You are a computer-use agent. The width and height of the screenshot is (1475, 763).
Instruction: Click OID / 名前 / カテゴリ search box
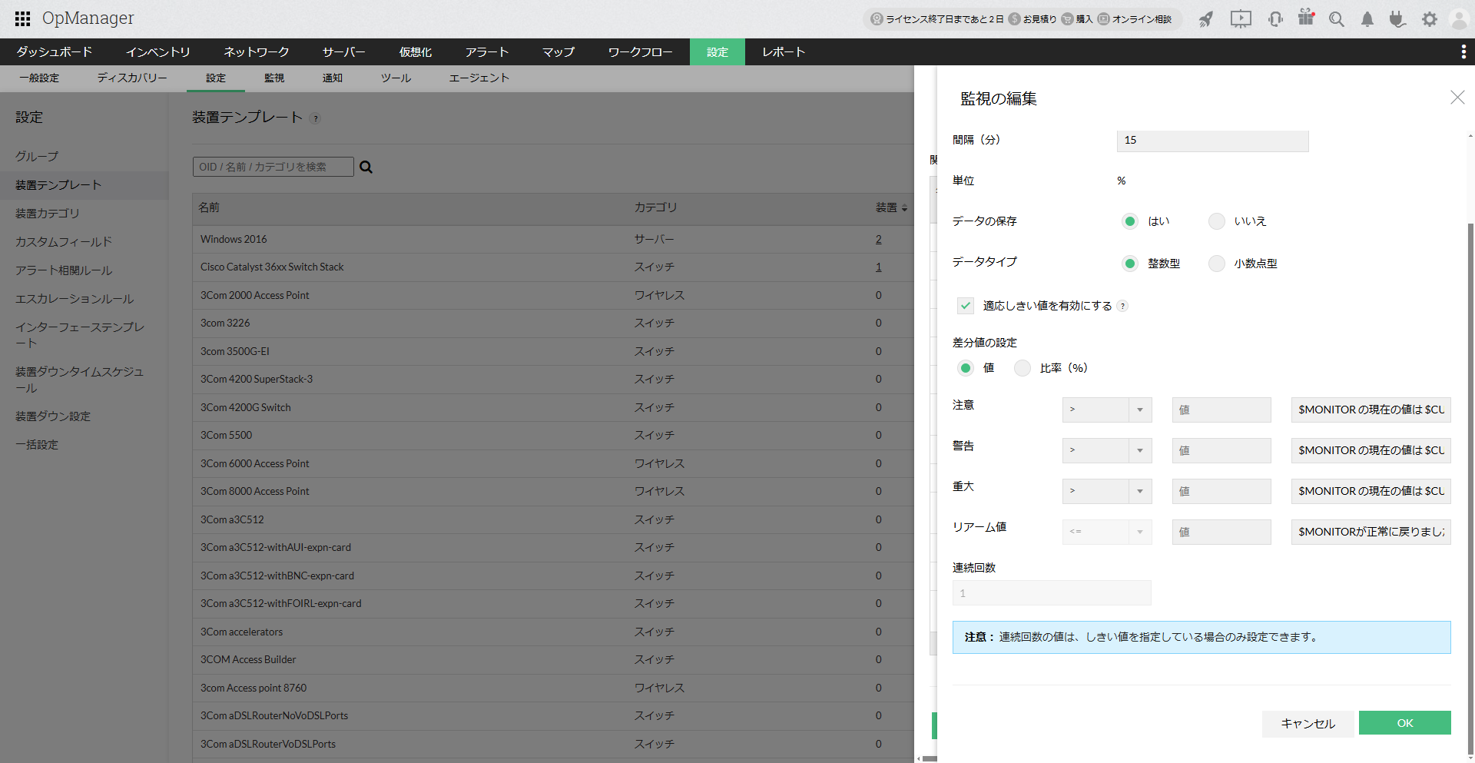[273, 167]
